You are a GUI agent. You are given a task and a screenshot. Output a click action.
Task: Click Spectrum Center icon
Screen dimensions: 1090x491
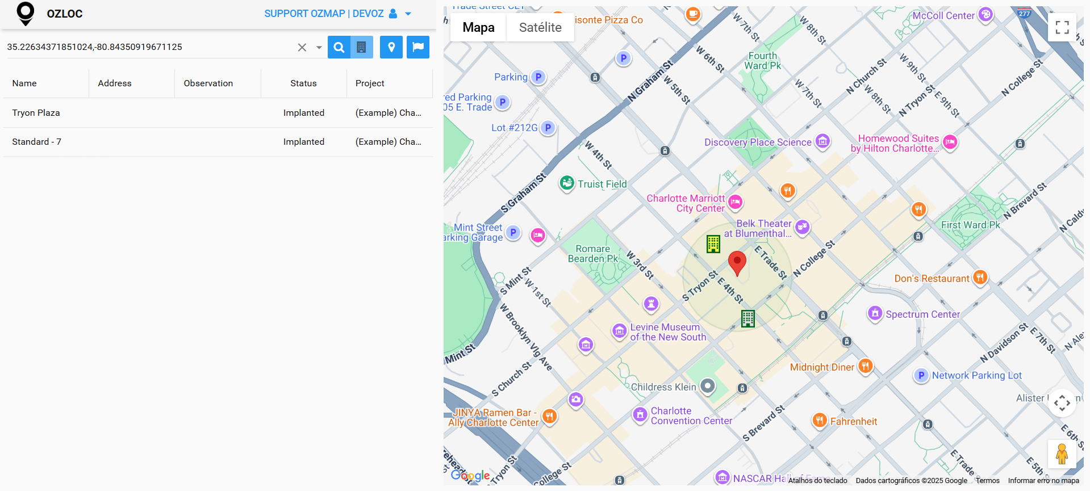pos(875,313)
